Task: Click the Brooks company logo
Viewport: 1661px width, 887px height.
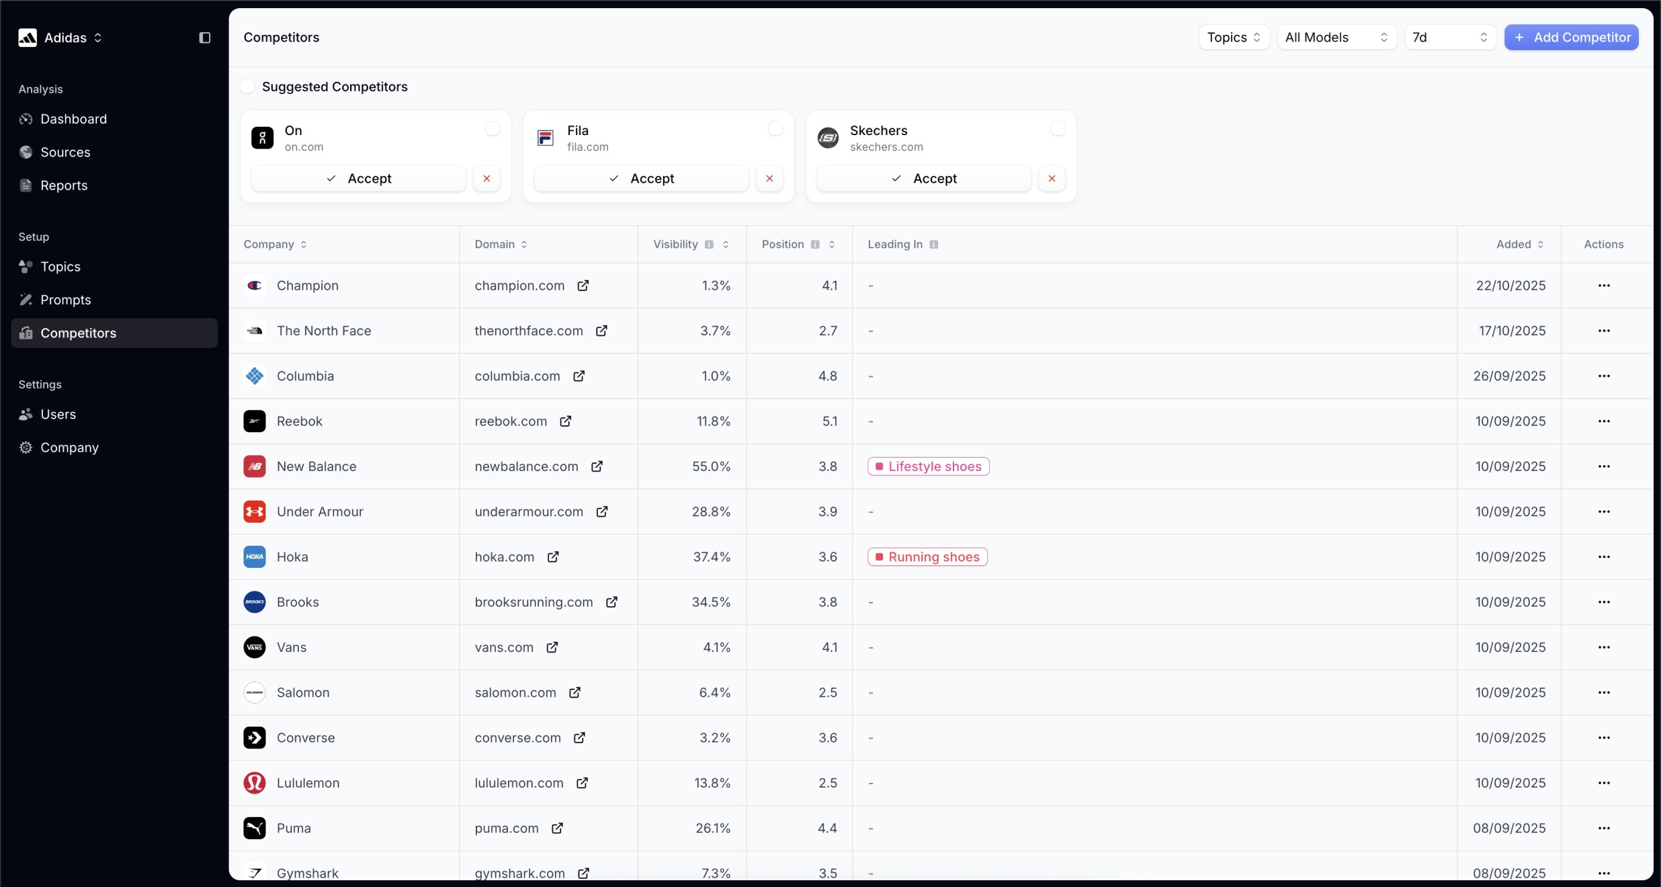Action: tap(255, 602)
